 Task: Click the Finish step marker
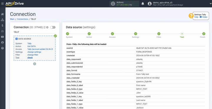pyautogui.click(x=204, y=34)
